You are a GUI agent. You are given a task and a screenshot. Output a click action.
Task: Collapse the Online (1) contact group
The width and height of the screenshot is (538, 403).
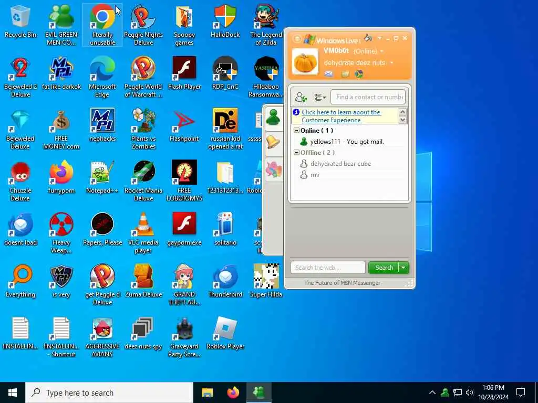tap(296, 131)
